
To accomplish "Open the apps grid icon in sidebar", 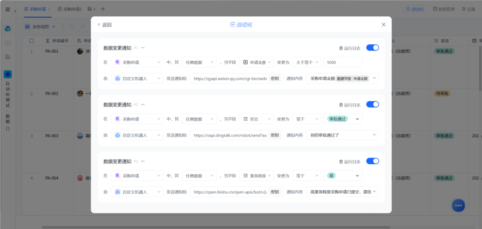I will coord(8,43).
